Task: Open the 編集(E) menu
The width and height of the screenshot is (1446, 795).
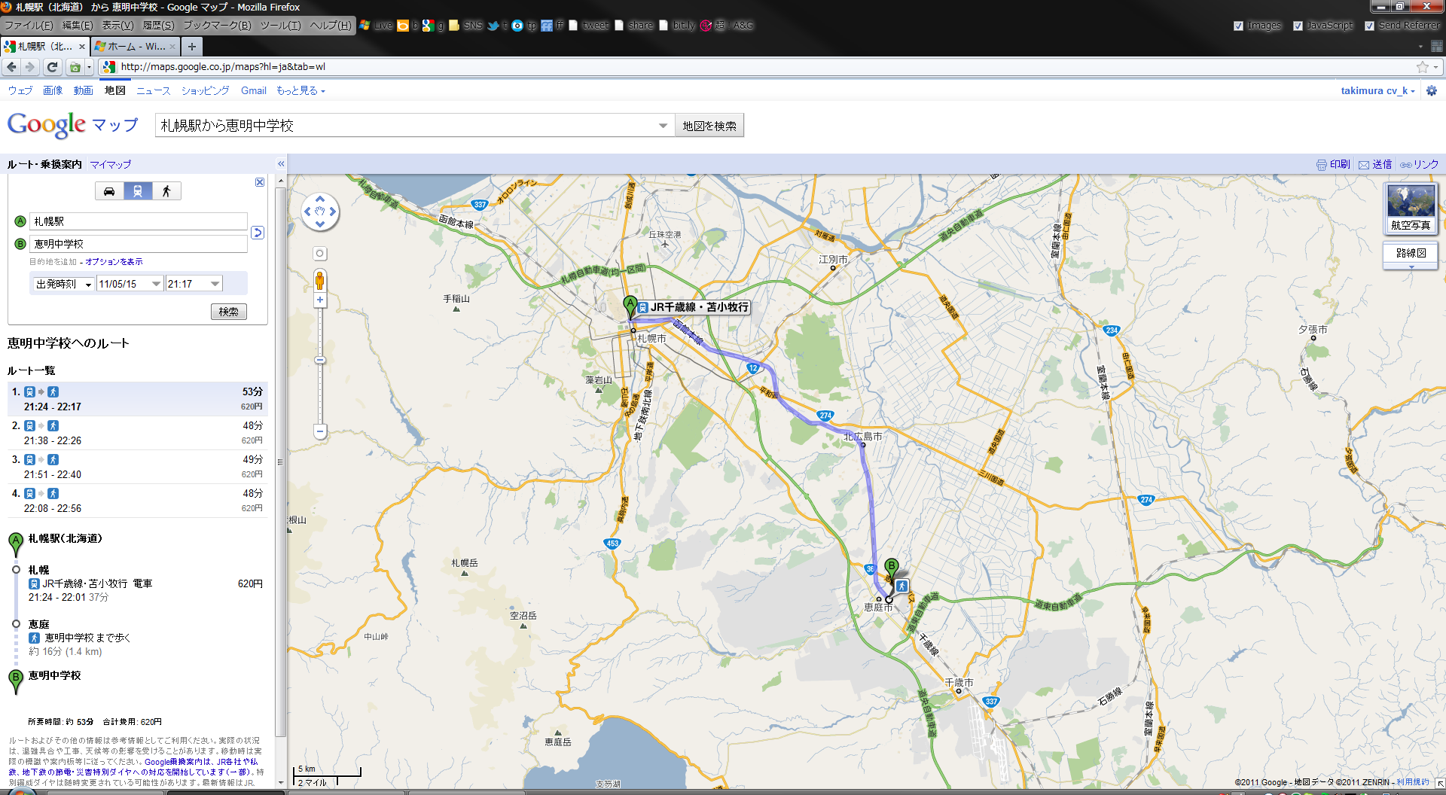Action: pos(77,26)
